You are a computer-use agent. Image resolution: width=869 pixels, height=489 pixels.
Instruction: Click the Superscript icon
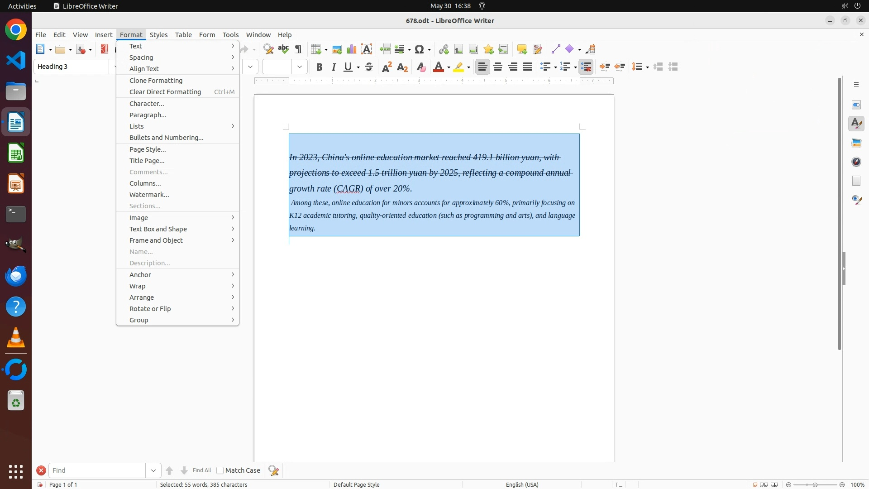[x=387, y=67]
